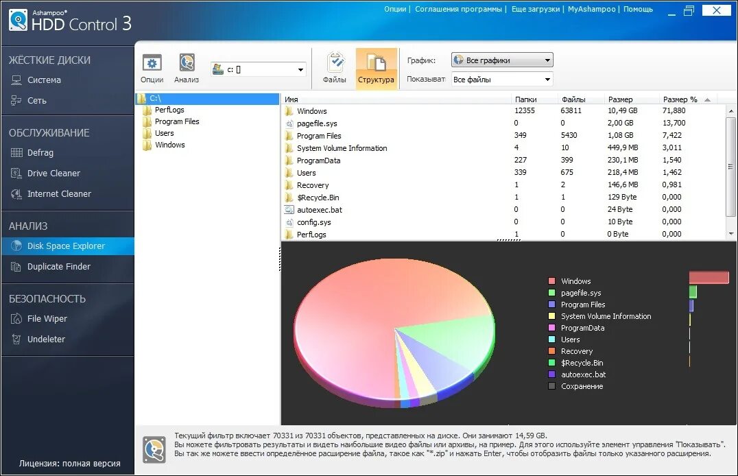The image size is (738, 476).
Task: Select $Recycle.Bin row in list
Action: pos(503,198)
